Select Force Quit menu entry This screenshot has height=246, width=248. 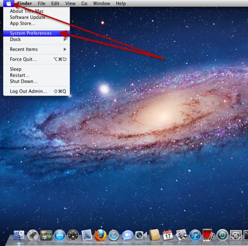click(x=23, y=59)
